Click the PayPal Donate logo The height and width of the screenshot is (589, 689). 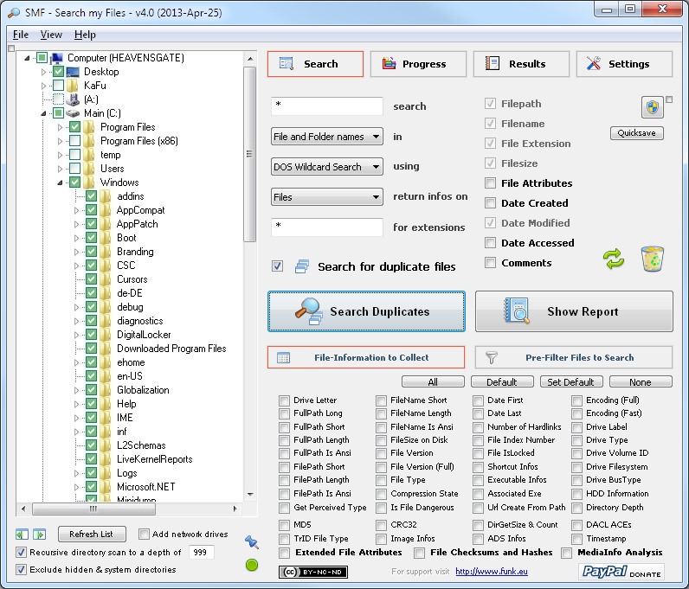pyautogui.click(x=621, y=572)
